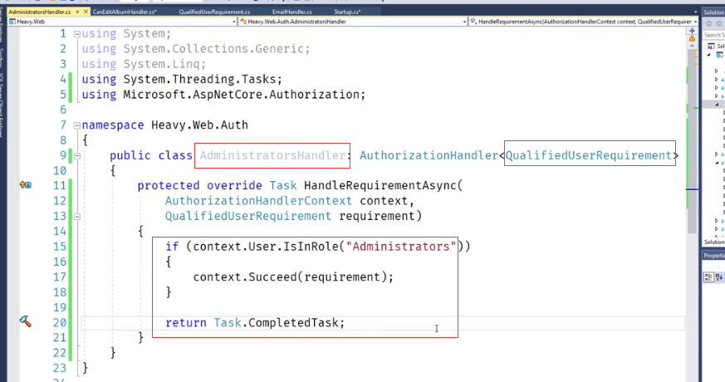Click System.Threading.Tasks on line 4
Image resolution: width=725 pixels, height=382 pixels.
click(x=199, y=79)
